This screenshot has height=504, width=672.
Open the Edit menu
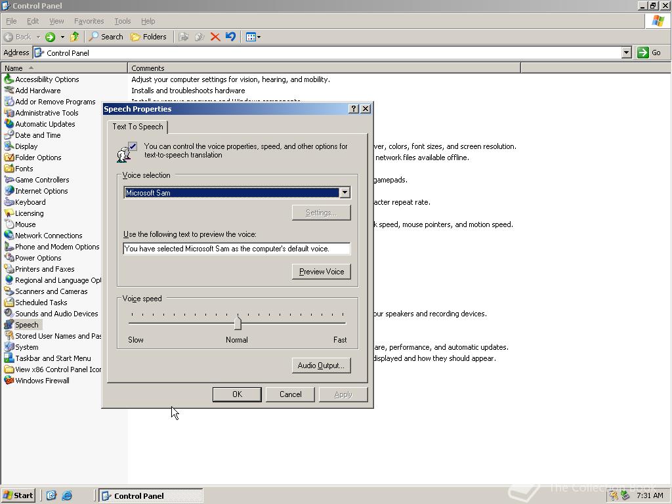[x=33, y=21]
